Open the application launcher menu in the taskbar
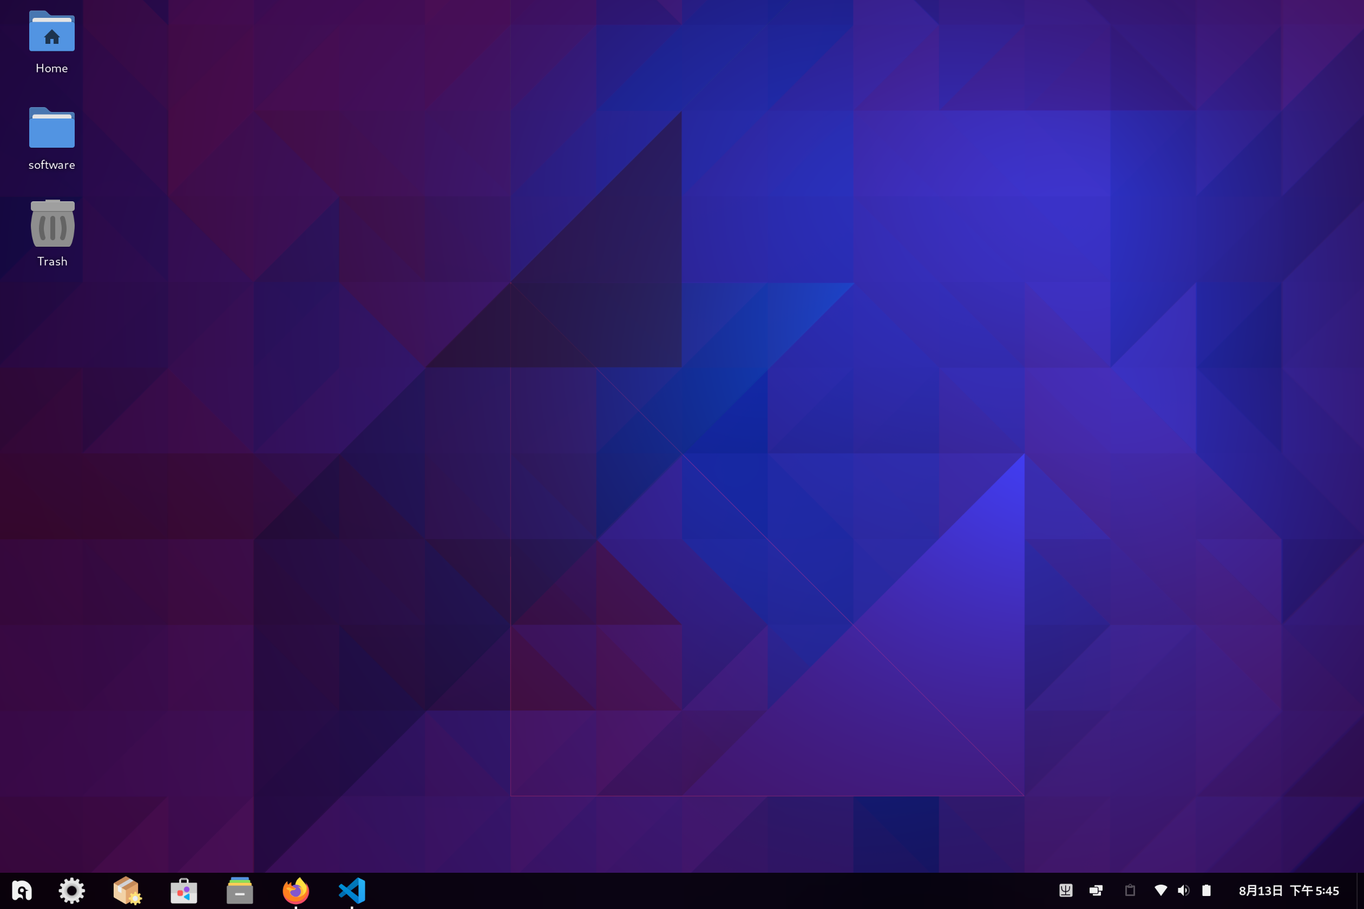 (x=22, y=891)
